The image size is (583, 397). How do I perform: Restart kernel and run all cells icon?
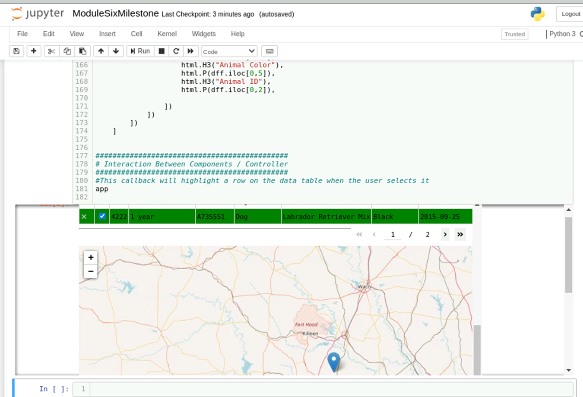click(x=190, y=51)
